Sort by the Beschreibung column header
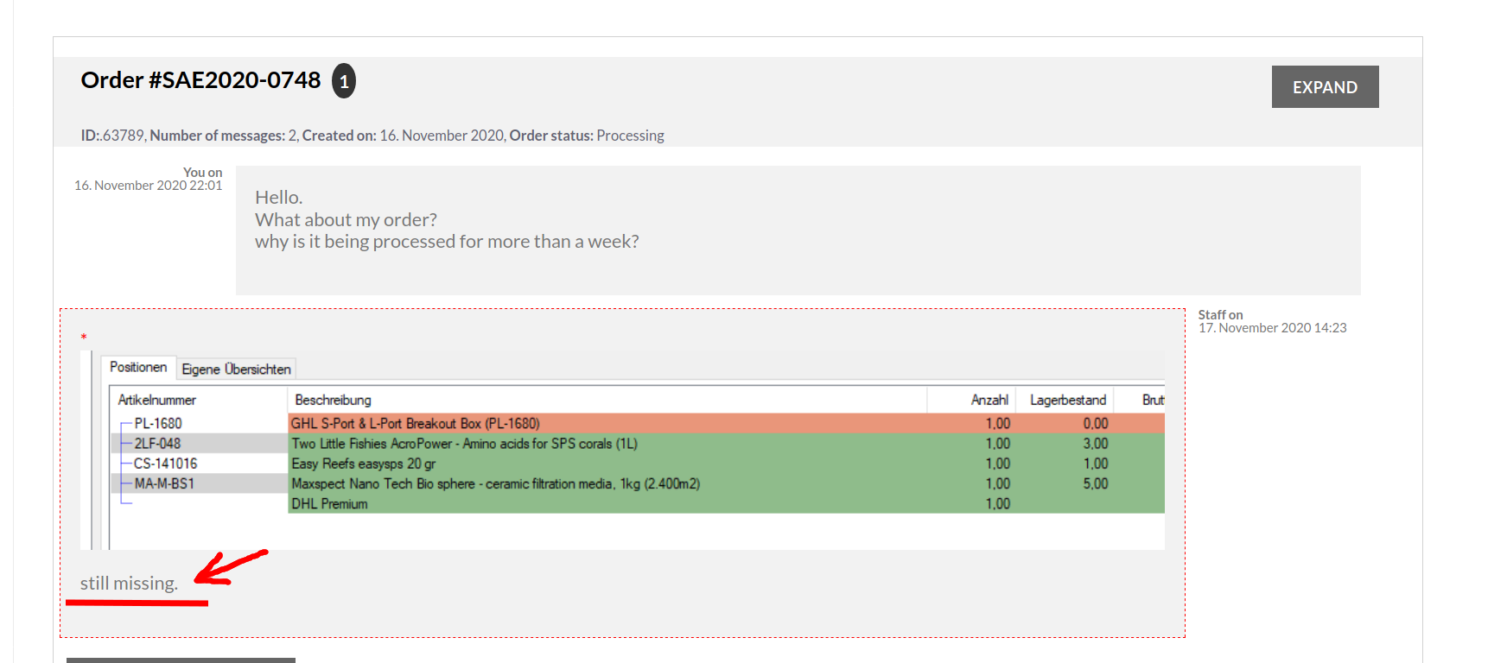Viewport: 1507px width, 663px height. pos(333,400)
